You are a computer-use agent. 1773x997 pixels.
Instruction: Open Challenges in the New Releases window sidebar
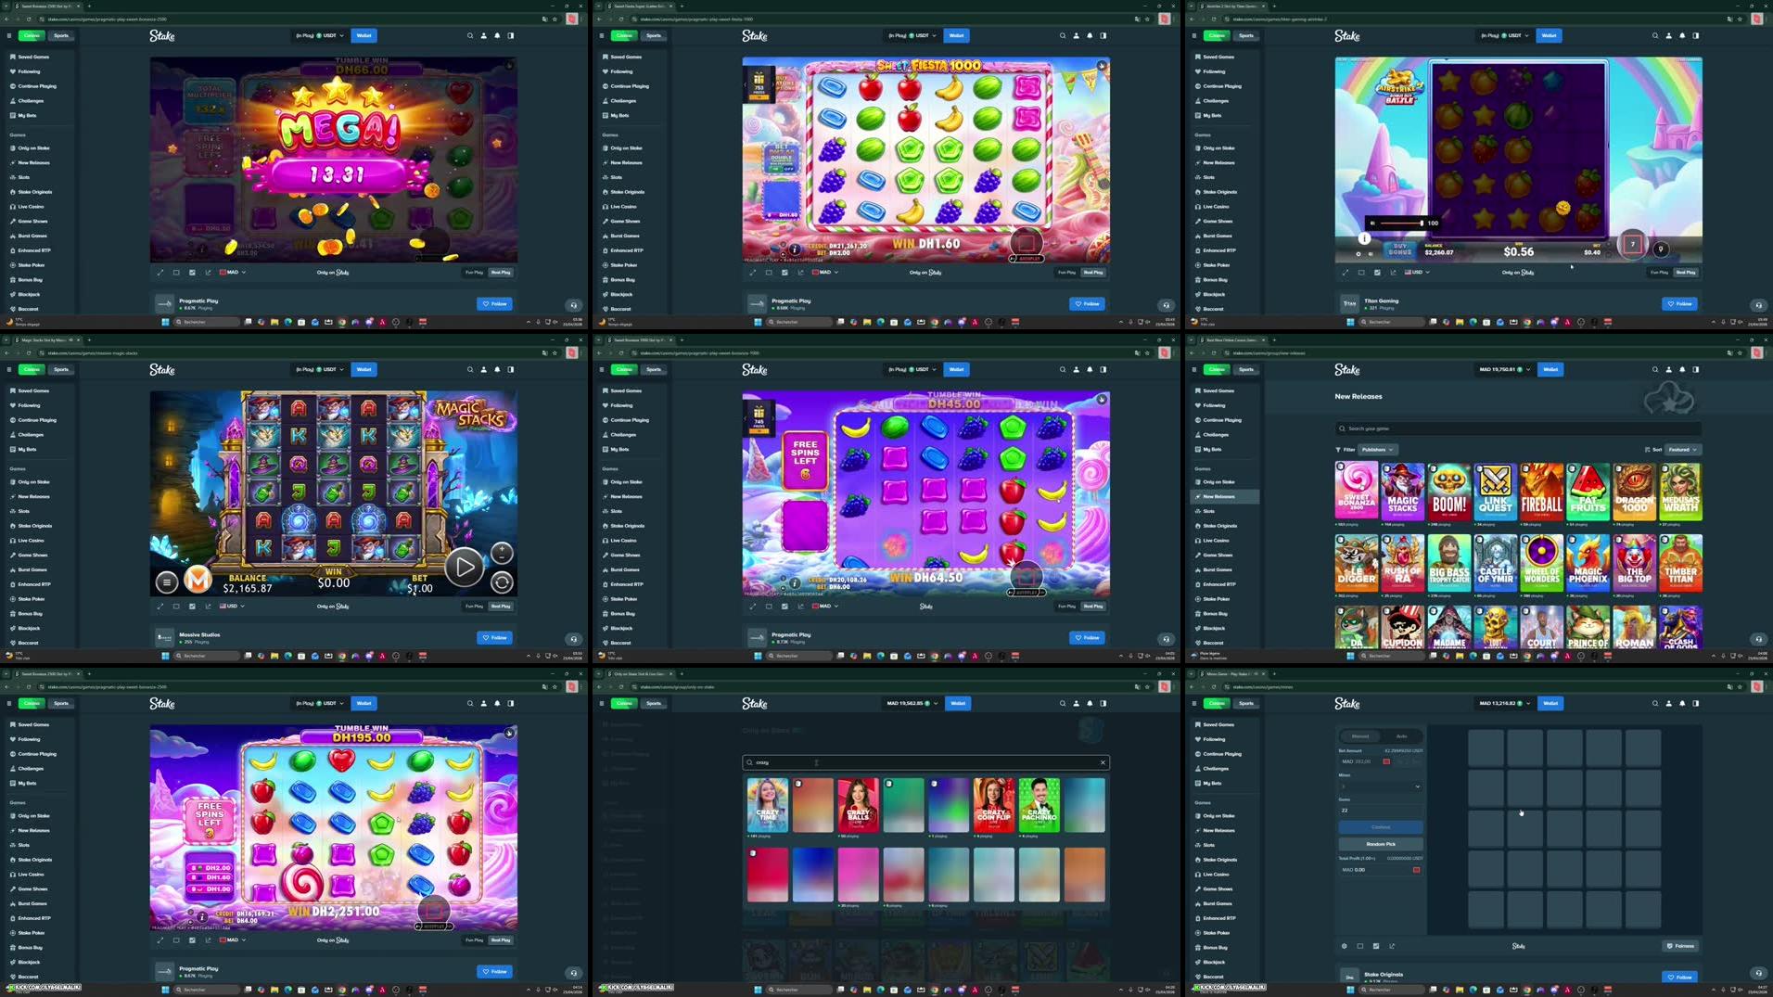(1216, 435)
